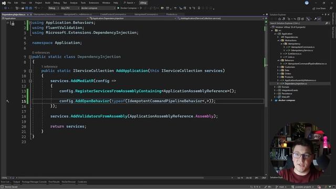Select the Web.API project
Viewport: 336px width, 189px height.
point(286,97)
